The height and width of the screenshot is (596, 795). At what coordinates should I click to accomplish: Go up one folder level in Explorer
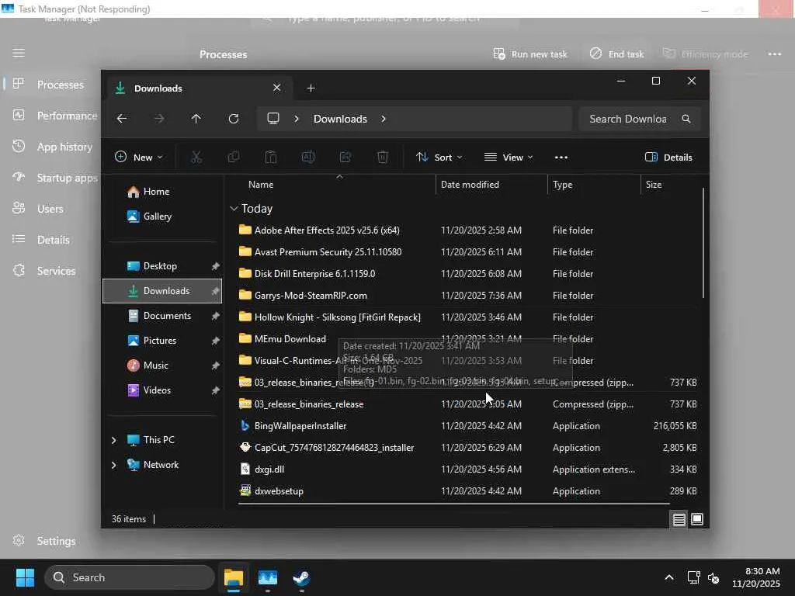tap(196, 119)
